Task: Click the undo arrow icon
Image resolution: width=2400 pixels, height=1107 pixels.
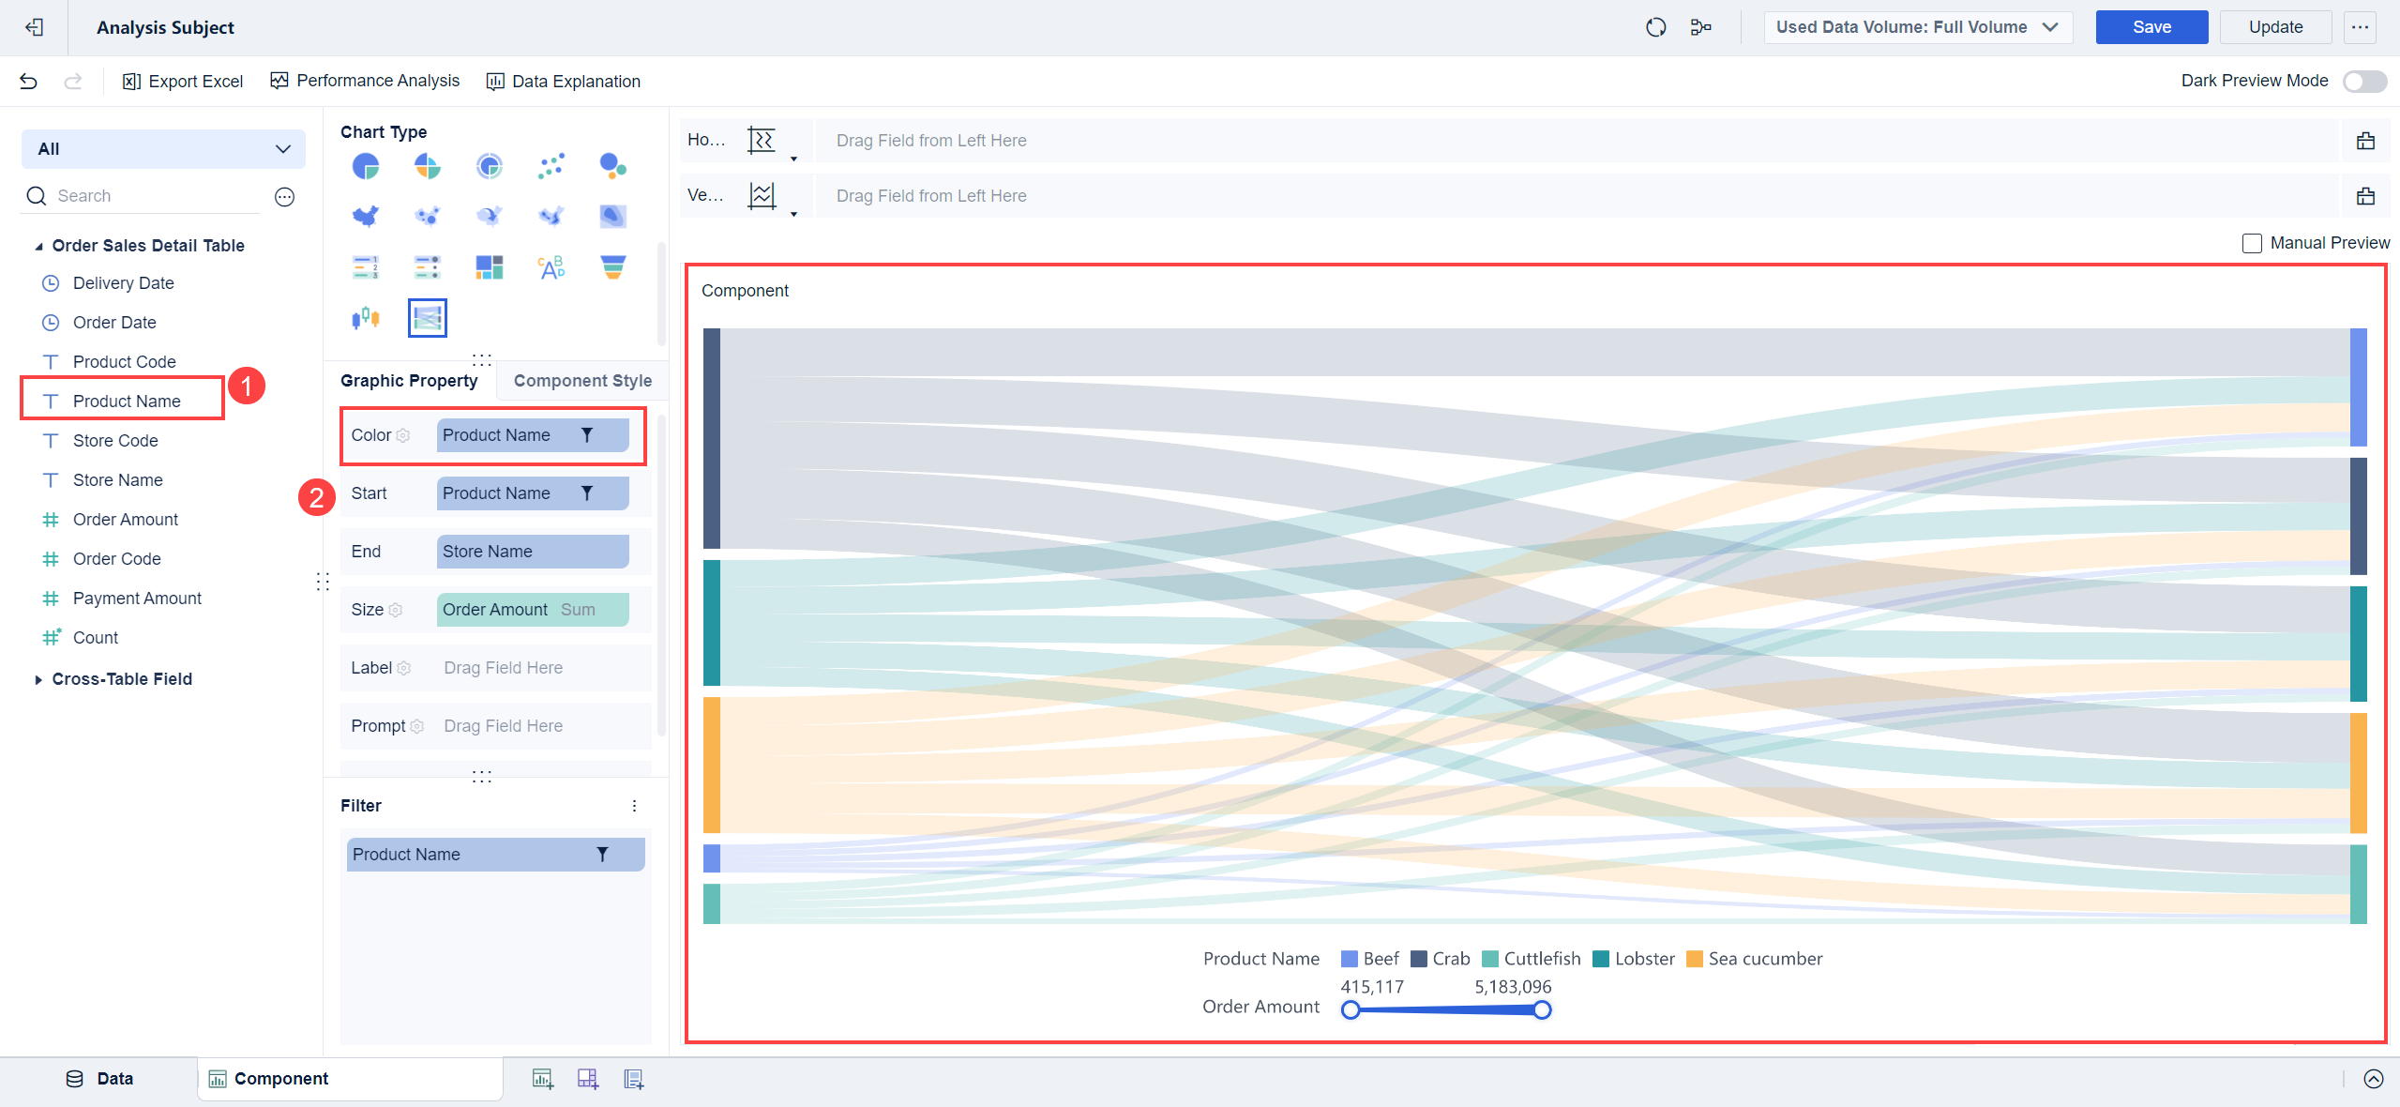Action: click(x=29, y=82)
